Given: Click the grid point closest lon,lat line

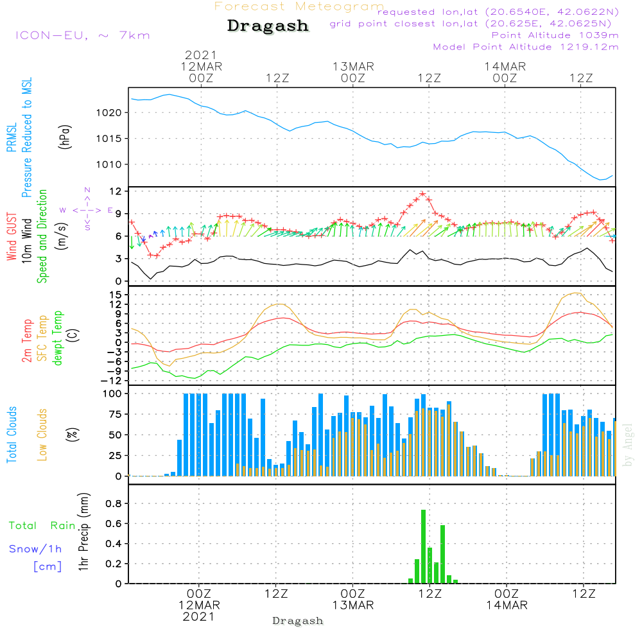Looking at the screenshot, I should coord(474,24).
